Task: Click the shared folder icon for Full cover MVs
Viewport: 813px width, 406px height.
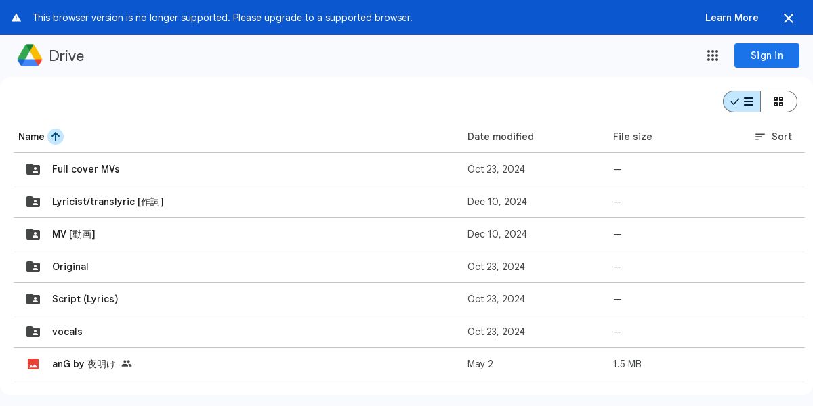Action: coord(33,169)
